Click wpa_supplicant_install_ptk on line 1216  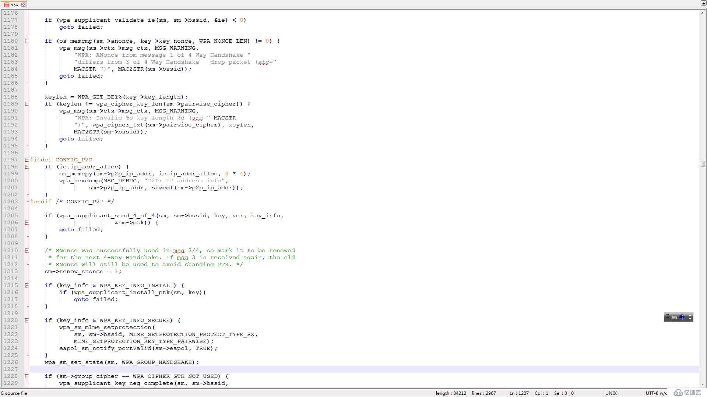point(122,292)
